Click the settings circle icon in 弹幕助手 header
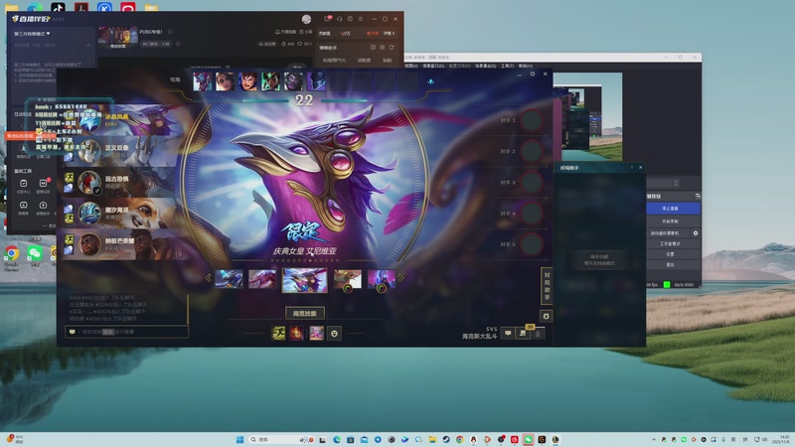The width and height of the screenshot is (795, 447). coord(383,47)
